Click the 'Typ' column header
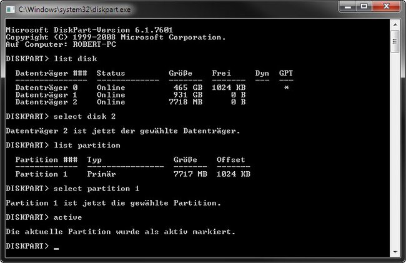The height and width of the screenshot is (263, 406). click(94, 160)
